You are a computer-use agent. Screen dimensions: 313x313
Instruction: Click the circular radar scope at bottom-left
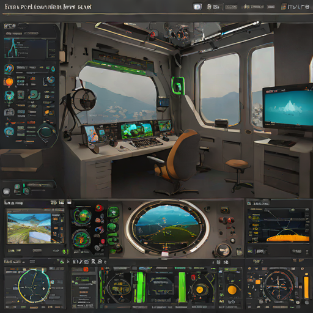[x=34, y=285]
